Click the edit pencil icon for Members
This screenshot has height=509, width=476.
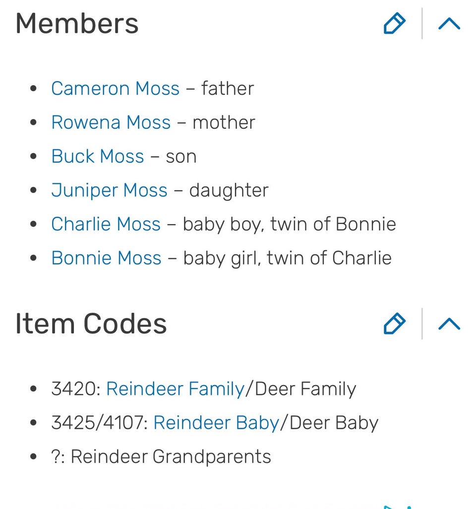tap(395, 24)
